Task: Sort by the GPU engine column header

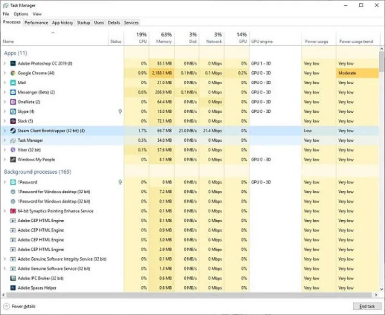Action: click(x=275, y=38)
